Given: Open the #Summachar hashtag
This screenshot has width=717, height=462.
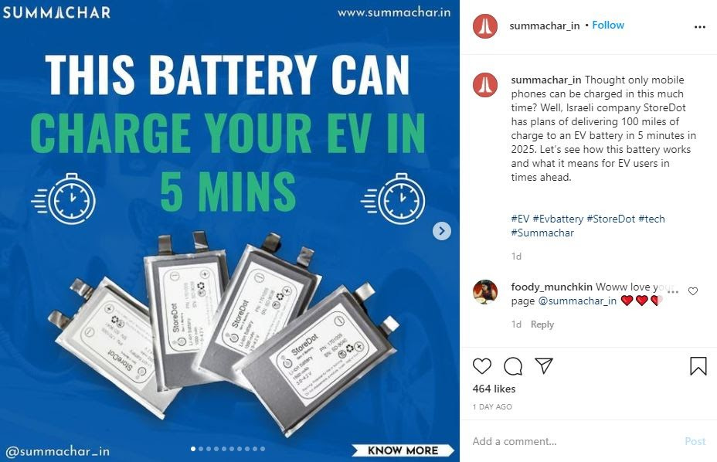Looking at the screenshot, I should (x=542, y=233).
